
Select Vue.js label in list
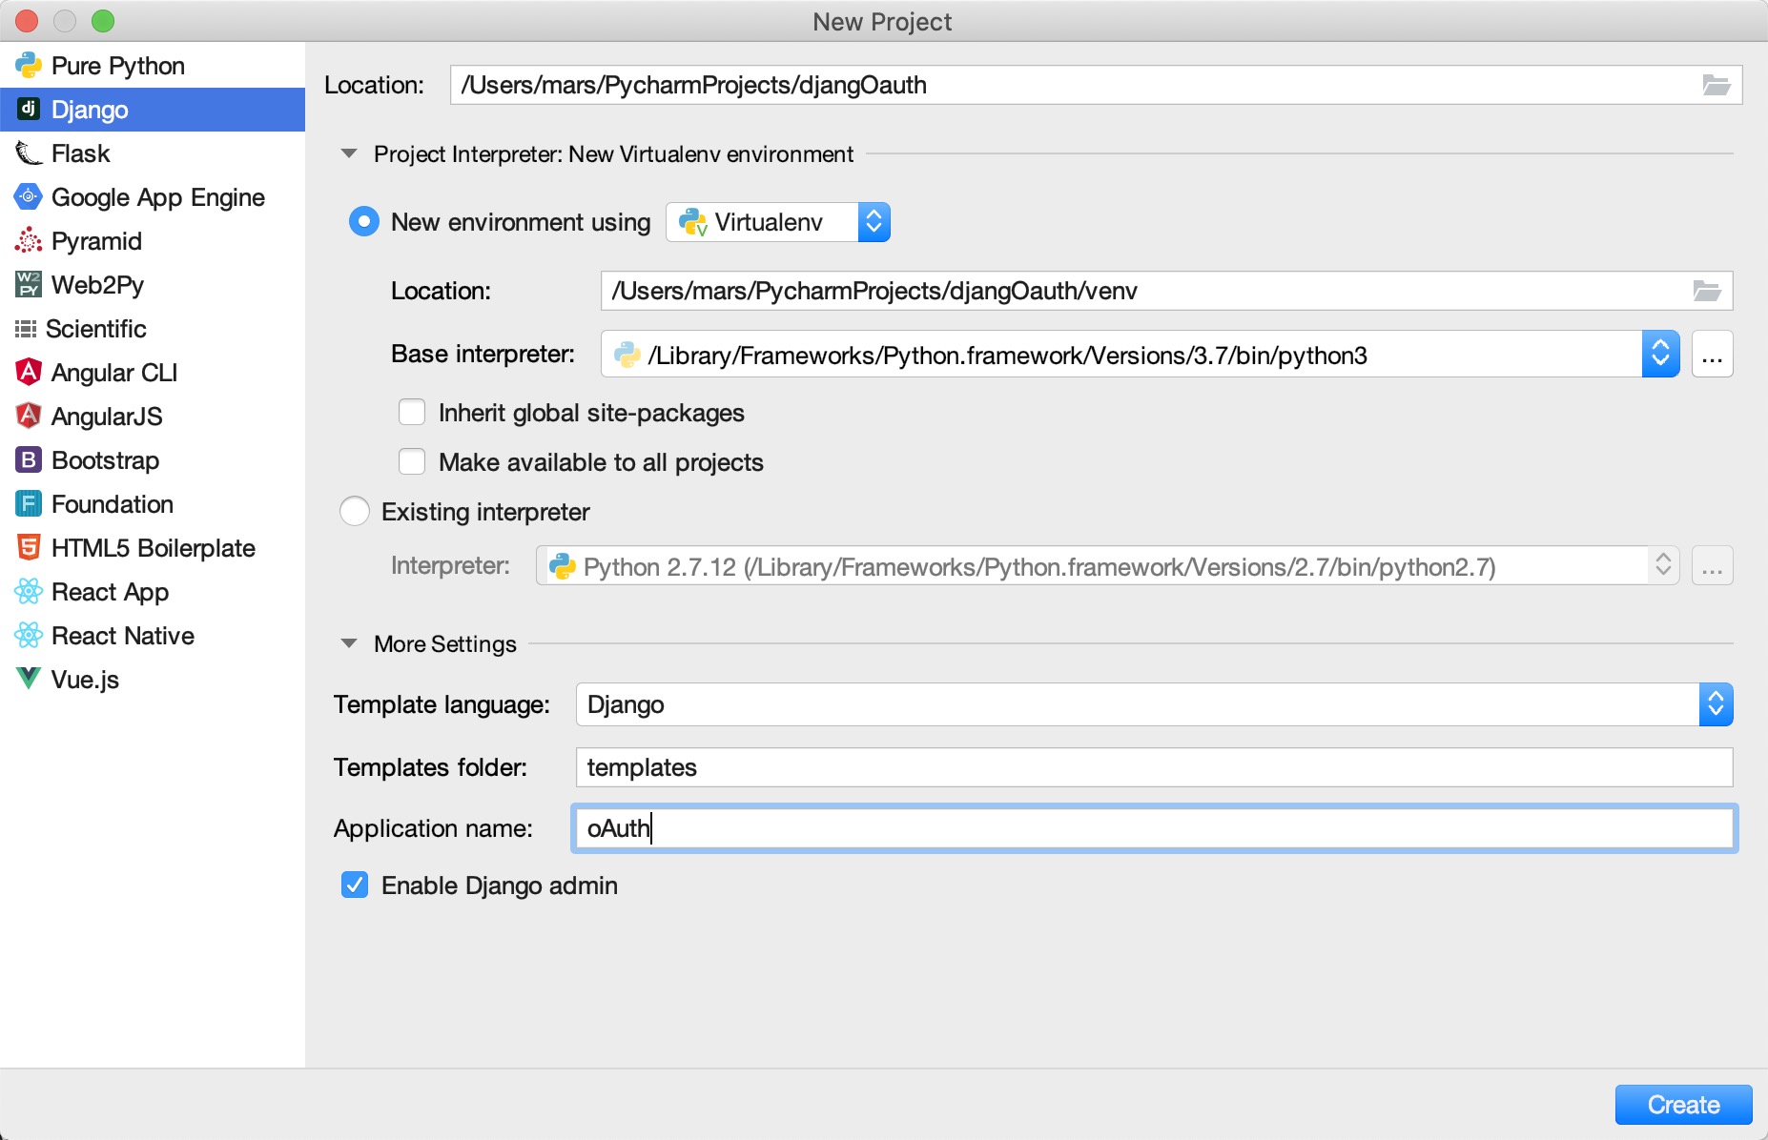85,680
